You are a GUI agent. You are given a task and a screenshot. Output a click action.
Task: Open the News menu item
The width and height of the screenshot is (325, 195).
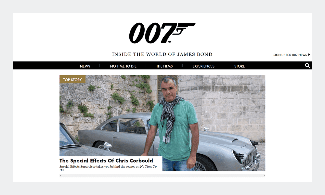85,66
